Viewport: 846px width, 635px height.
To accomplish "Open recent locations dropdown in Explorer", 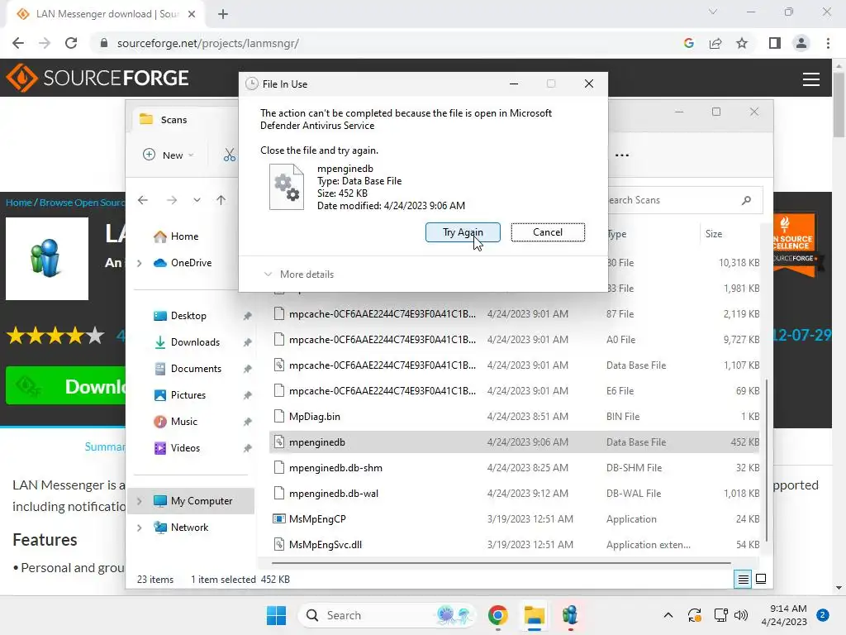I will (197, 200).
